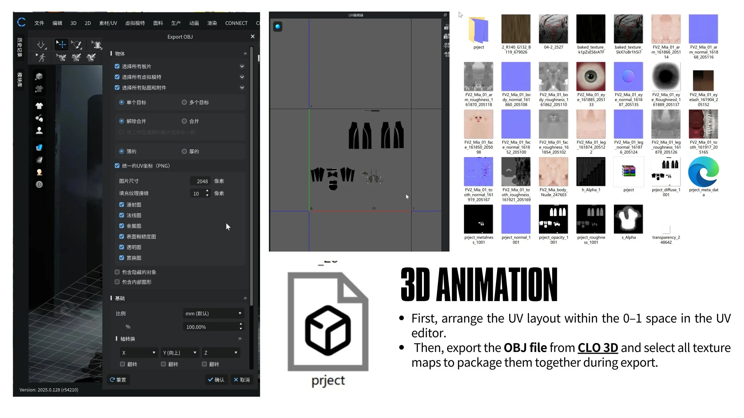Open the 素材/UV menu
Viewport: 744px width, 418px height.
tap(108, 23)
